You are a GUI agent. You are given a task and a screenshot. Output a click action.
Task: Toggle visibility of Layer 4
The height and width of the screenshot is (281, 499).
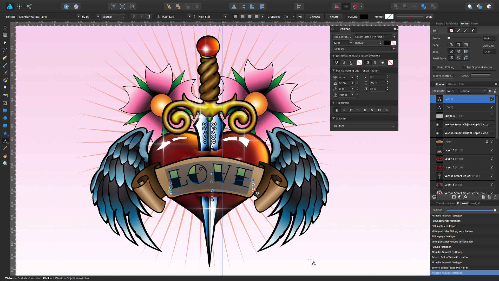[491, 159]
